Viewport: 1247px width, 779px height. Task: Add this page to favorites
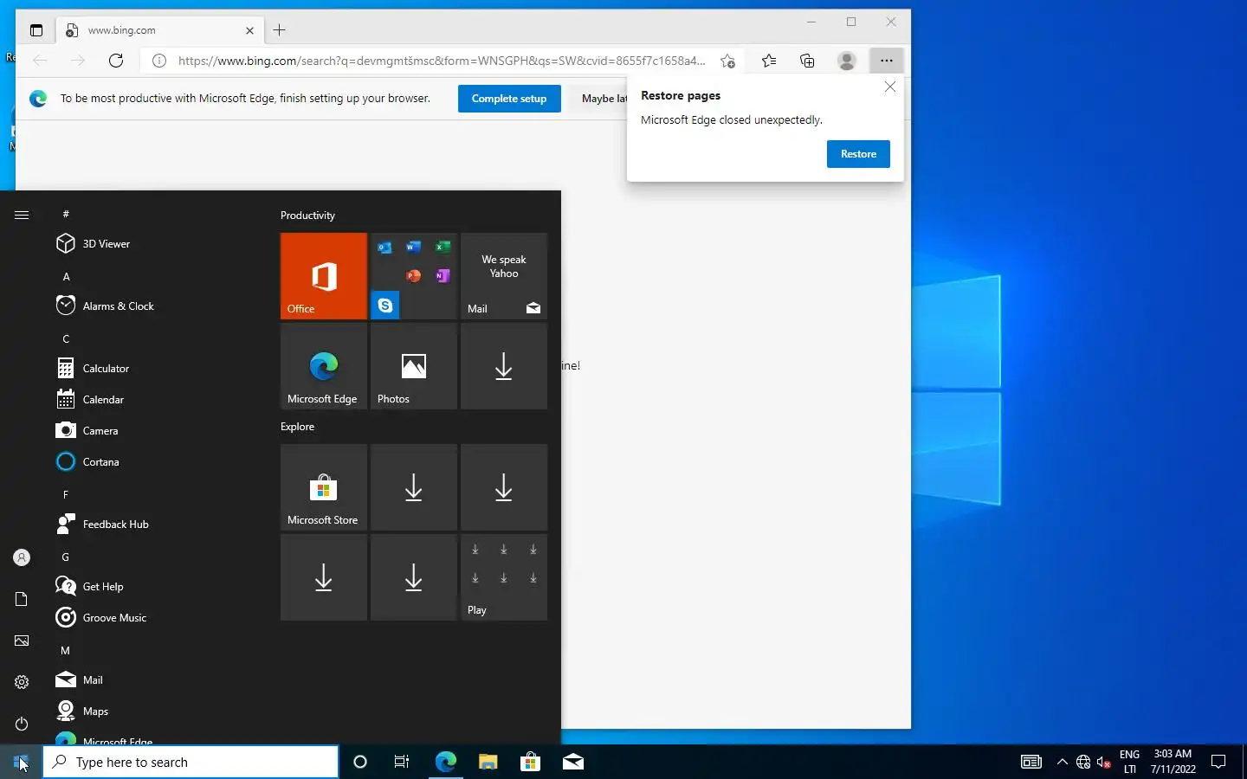[x=727, y=61]
